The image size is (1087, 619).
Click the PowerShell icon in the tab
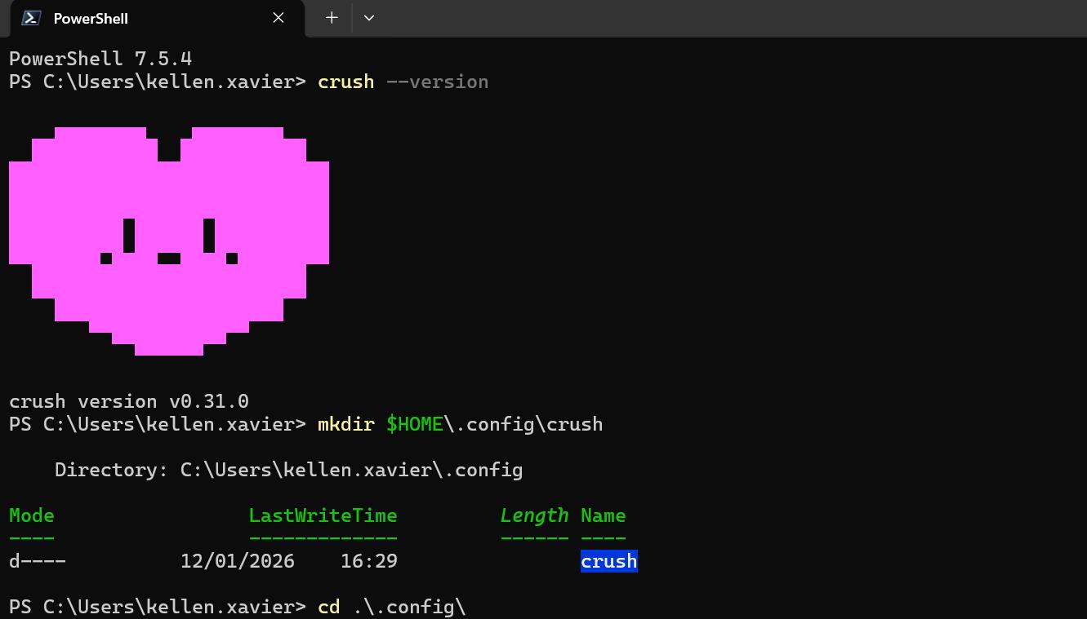click(x=31, y=18)
